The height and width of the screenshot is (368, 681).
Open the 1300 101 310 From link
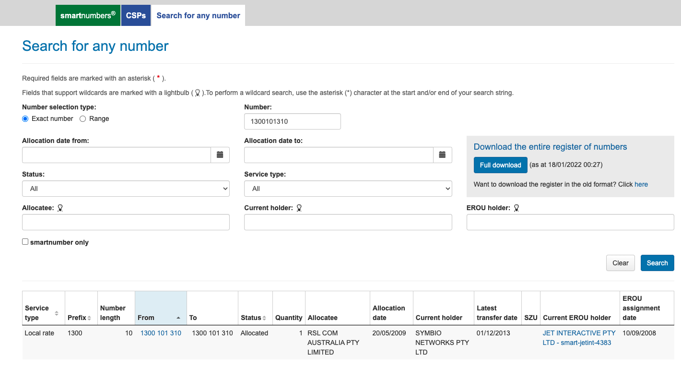161,333
